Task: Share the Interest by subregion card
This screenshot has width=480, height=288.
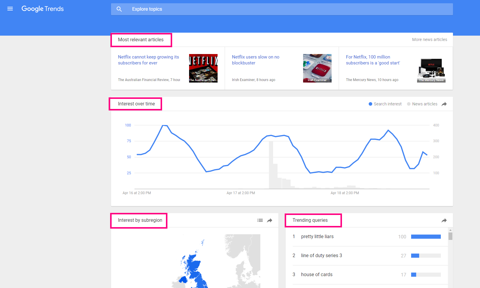Action: (270, 220)
